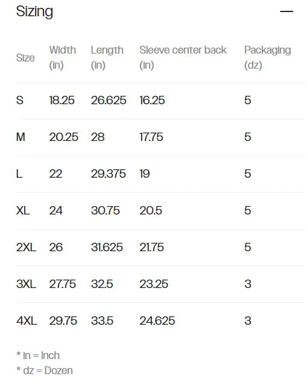Select the XL size row label
Image resolution: width=307 pixels, height=385 pixels.
tap(23, 211)
